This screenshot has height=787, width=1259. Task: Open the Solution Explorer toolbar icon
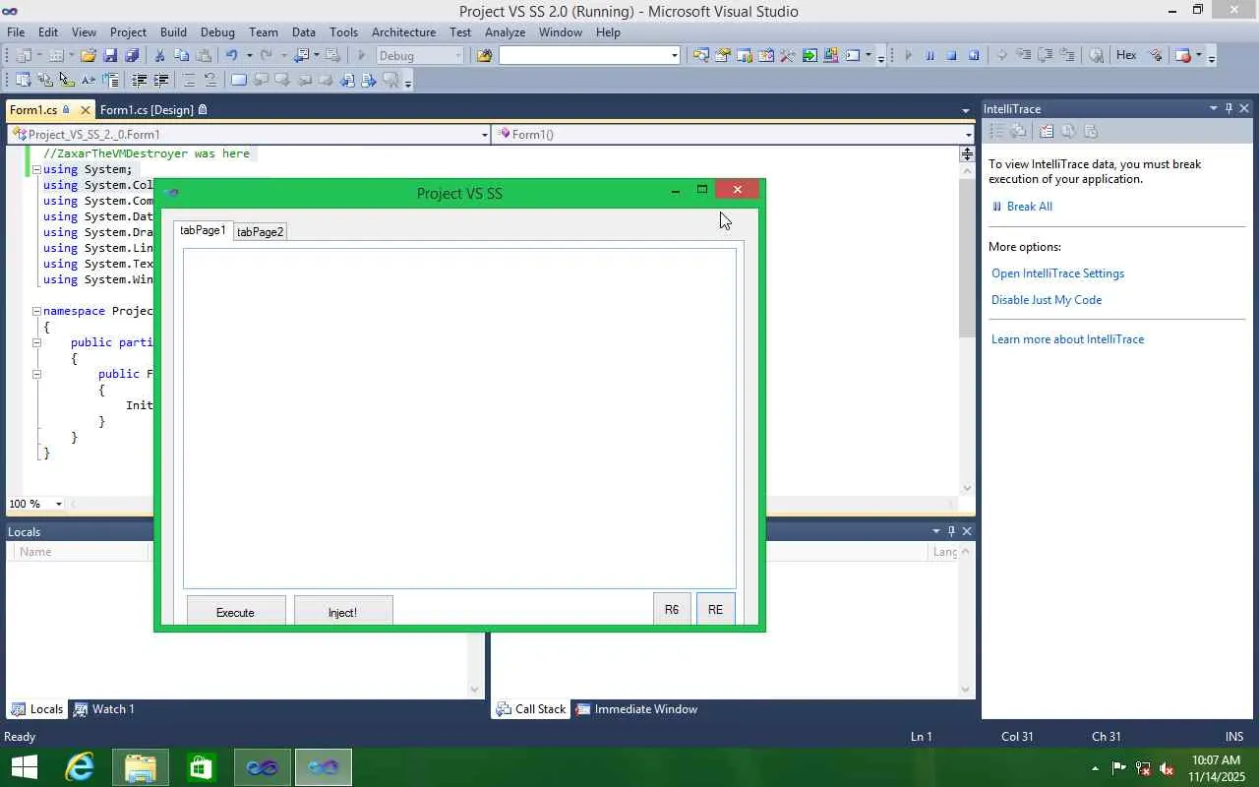[x=701, y=56]
